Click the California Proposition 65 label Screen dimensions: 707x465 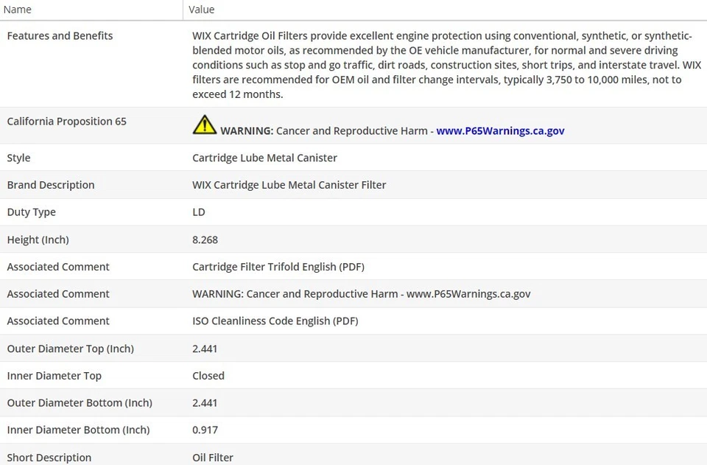pos(66,121)
